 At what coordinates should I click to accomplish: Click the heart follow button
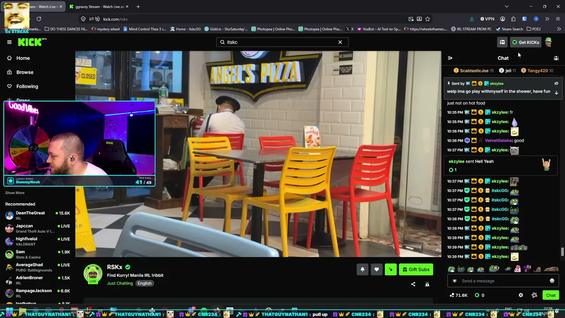point(377,269)
